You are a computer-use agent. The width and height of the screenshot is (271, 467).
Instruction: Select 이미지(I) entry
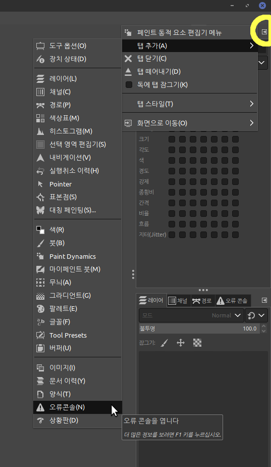pyautogui.click(x=77, y=368)
